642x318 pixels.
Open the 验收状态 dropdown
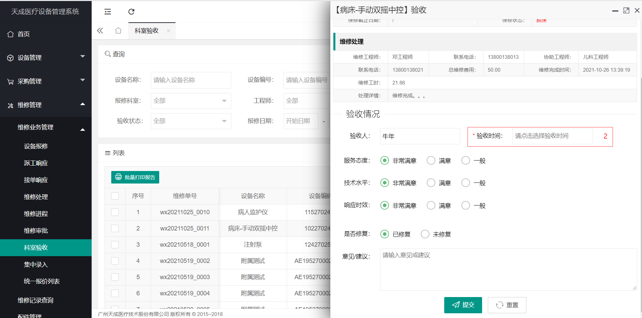(x=191, y=121)
